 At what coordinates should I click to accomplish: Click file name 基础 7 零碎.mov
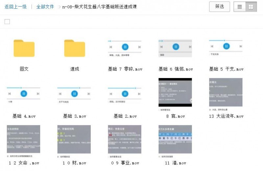[125, 69]
